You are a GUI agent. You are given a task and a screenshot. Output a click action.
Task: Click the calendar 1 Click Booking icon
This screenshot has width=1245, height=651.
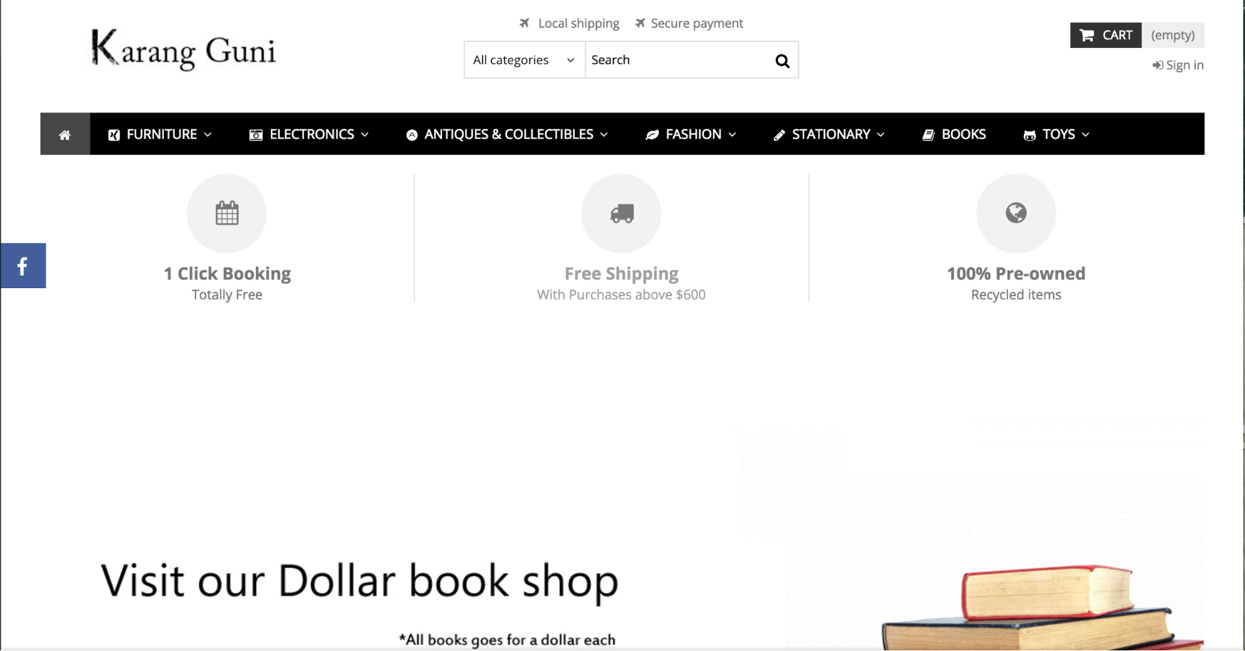point(227,213)
